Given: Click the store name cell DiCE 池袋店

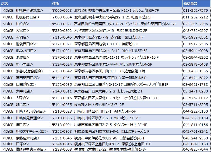Looking at the screenshot, I should point(25,58).
